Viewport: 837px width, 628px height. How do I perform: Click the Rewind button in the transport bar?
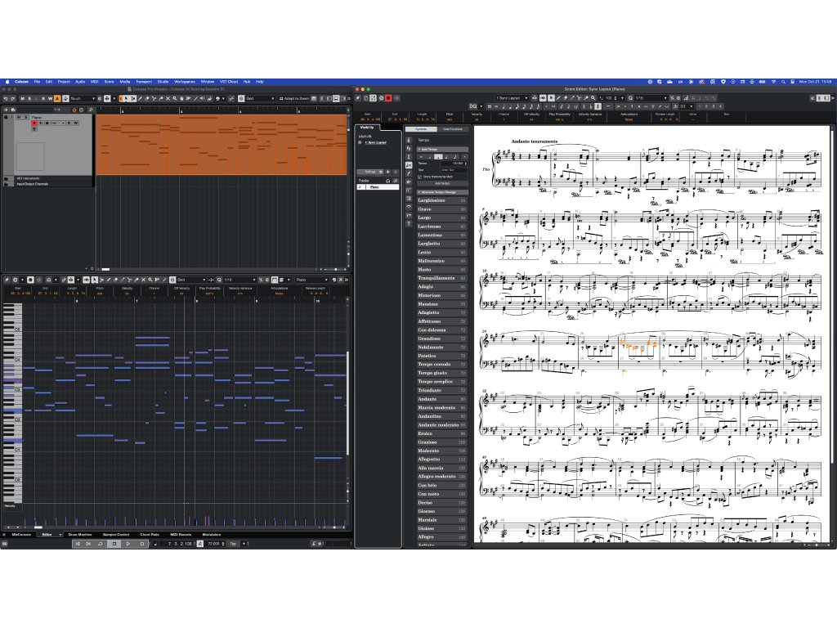(78, 544)
